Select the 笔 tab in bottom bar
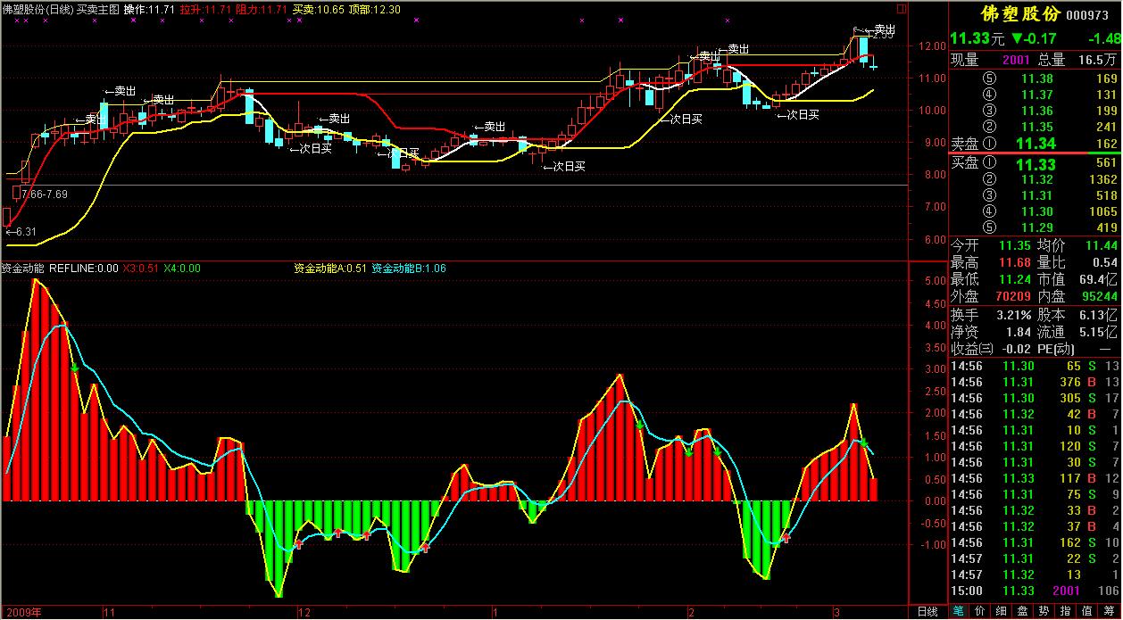 point(958,612)
